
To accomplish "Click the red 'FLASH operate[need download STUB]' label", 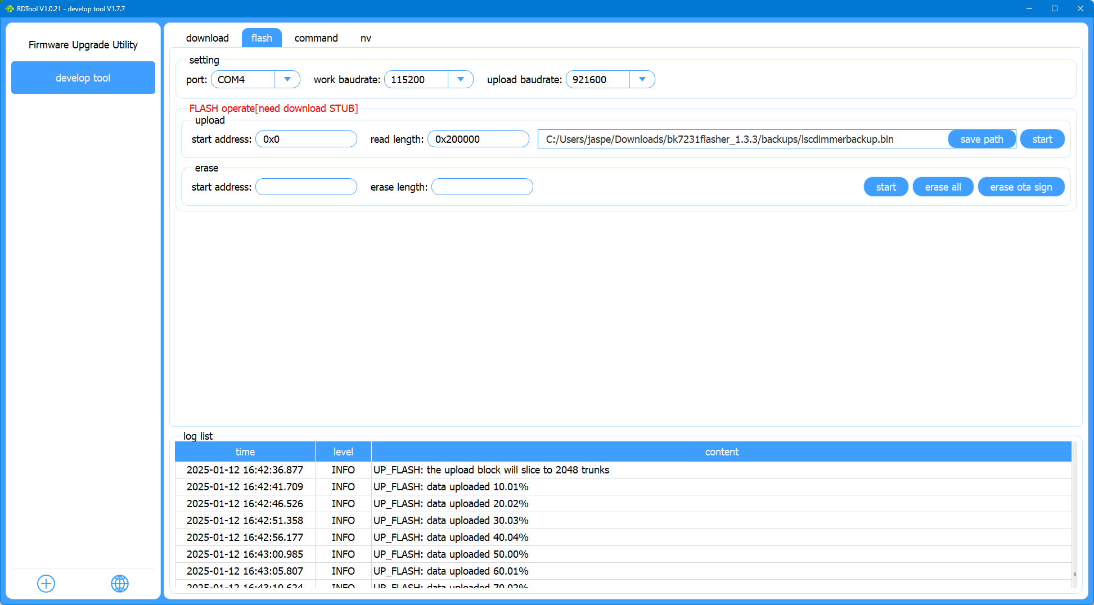I will (273, 108).
